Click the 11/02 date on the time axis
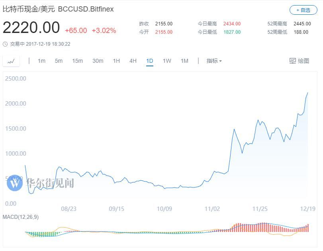 tap(212, 208)
